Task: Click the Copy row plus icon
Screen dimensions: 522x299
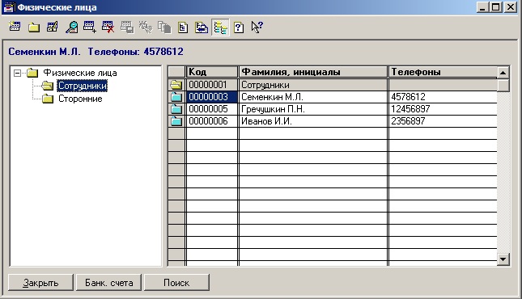Action: click(90, 27)
